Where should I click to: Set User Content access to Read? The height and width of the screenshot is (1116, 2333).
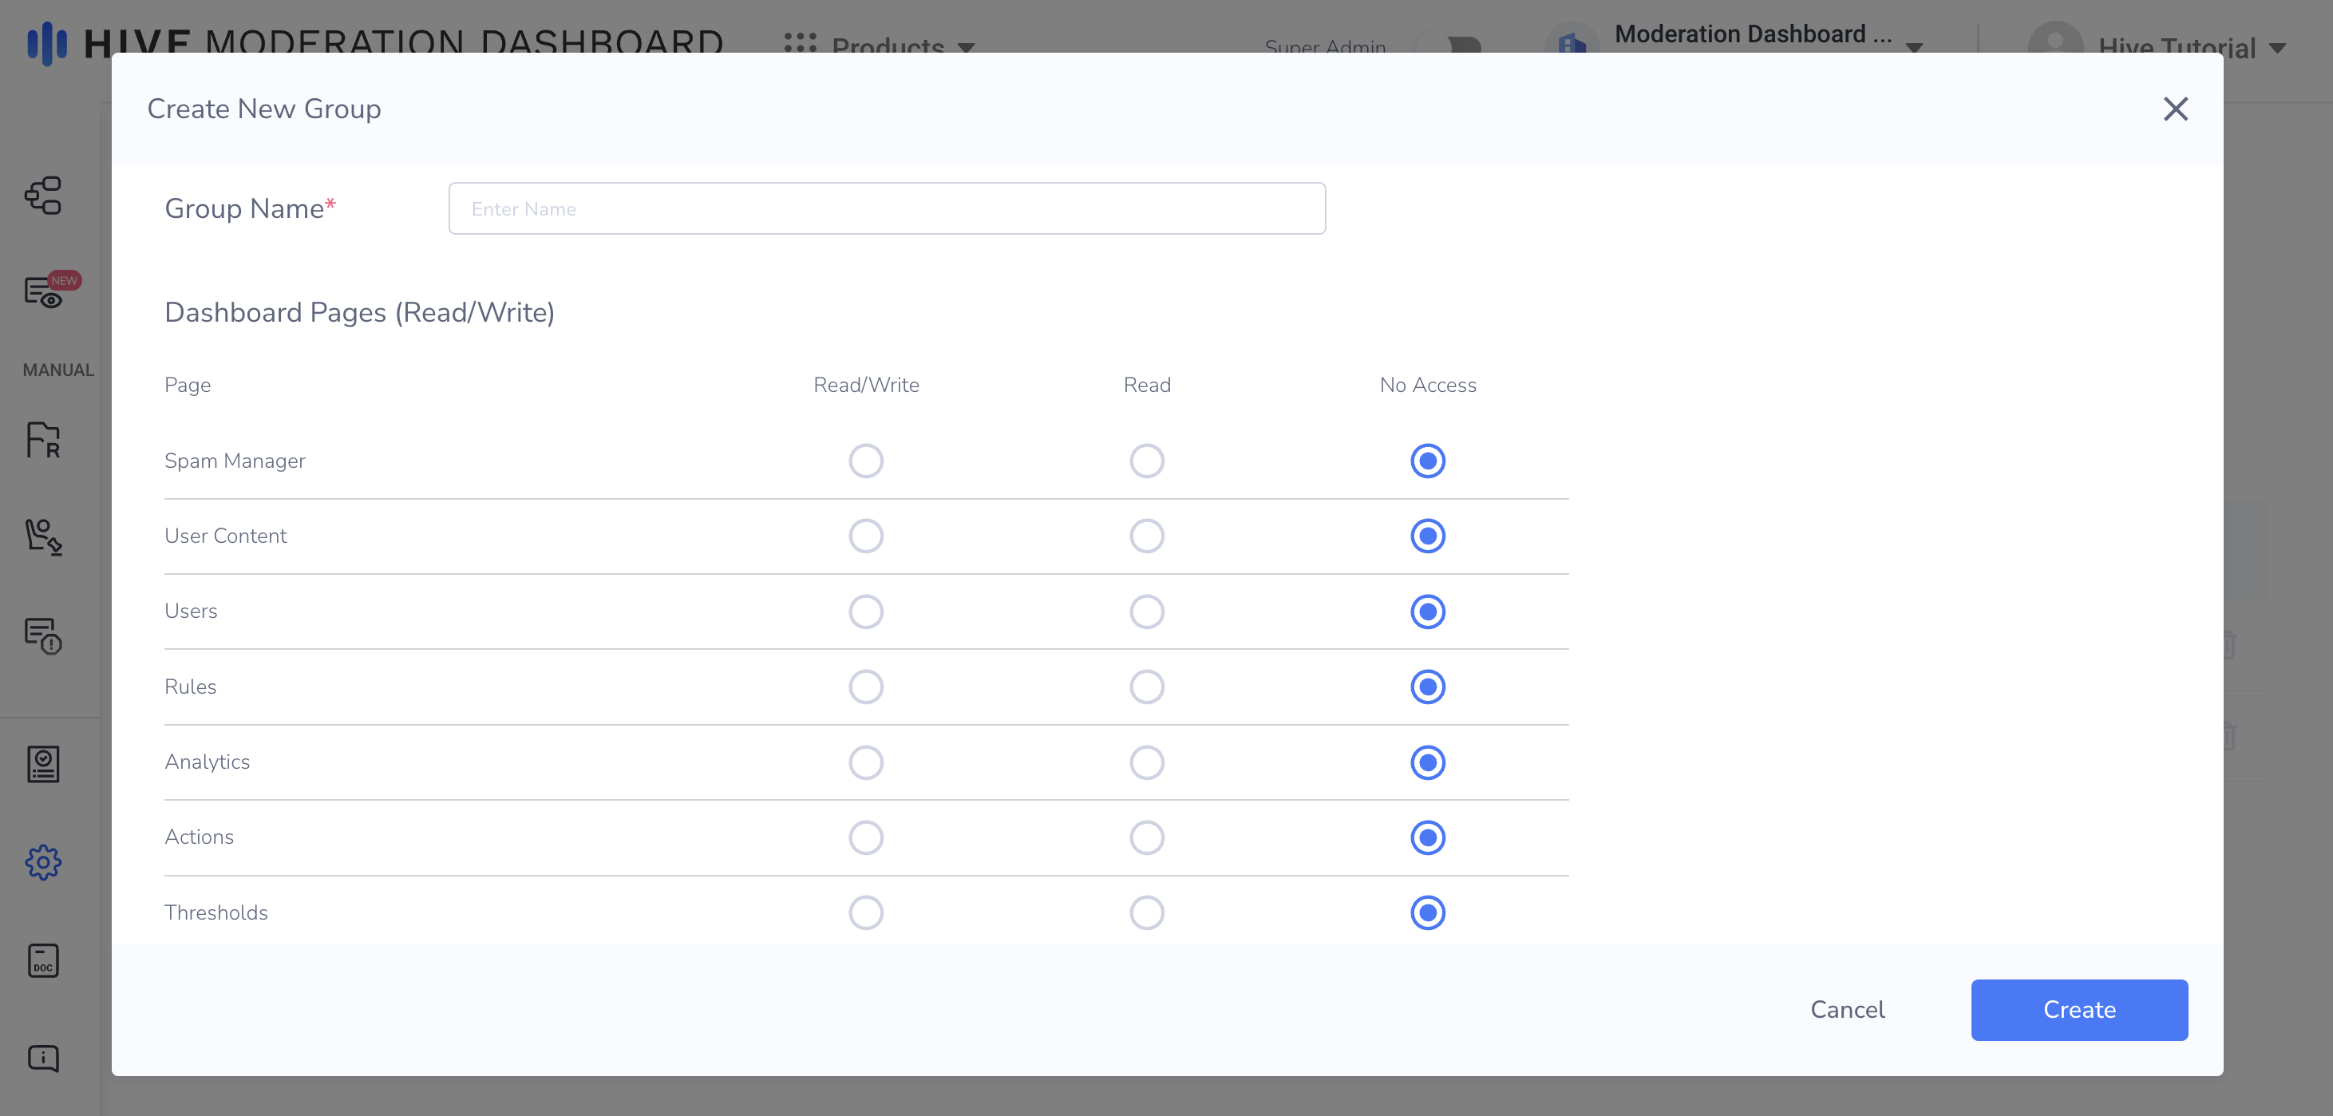[x=1147, y=536]
